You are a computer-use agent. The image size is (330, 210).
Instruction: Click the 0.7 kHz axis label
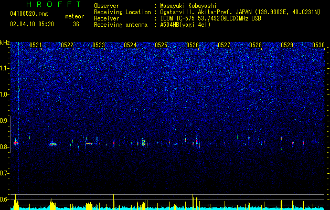(5, 173)
